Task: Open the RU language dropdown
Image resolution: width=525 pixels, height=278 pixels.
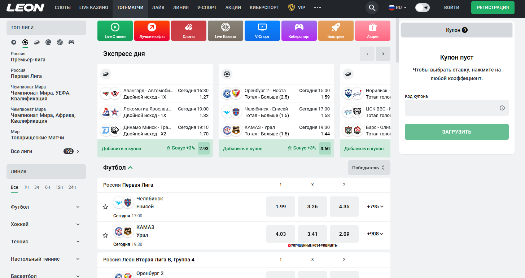Action: point(398,8)
